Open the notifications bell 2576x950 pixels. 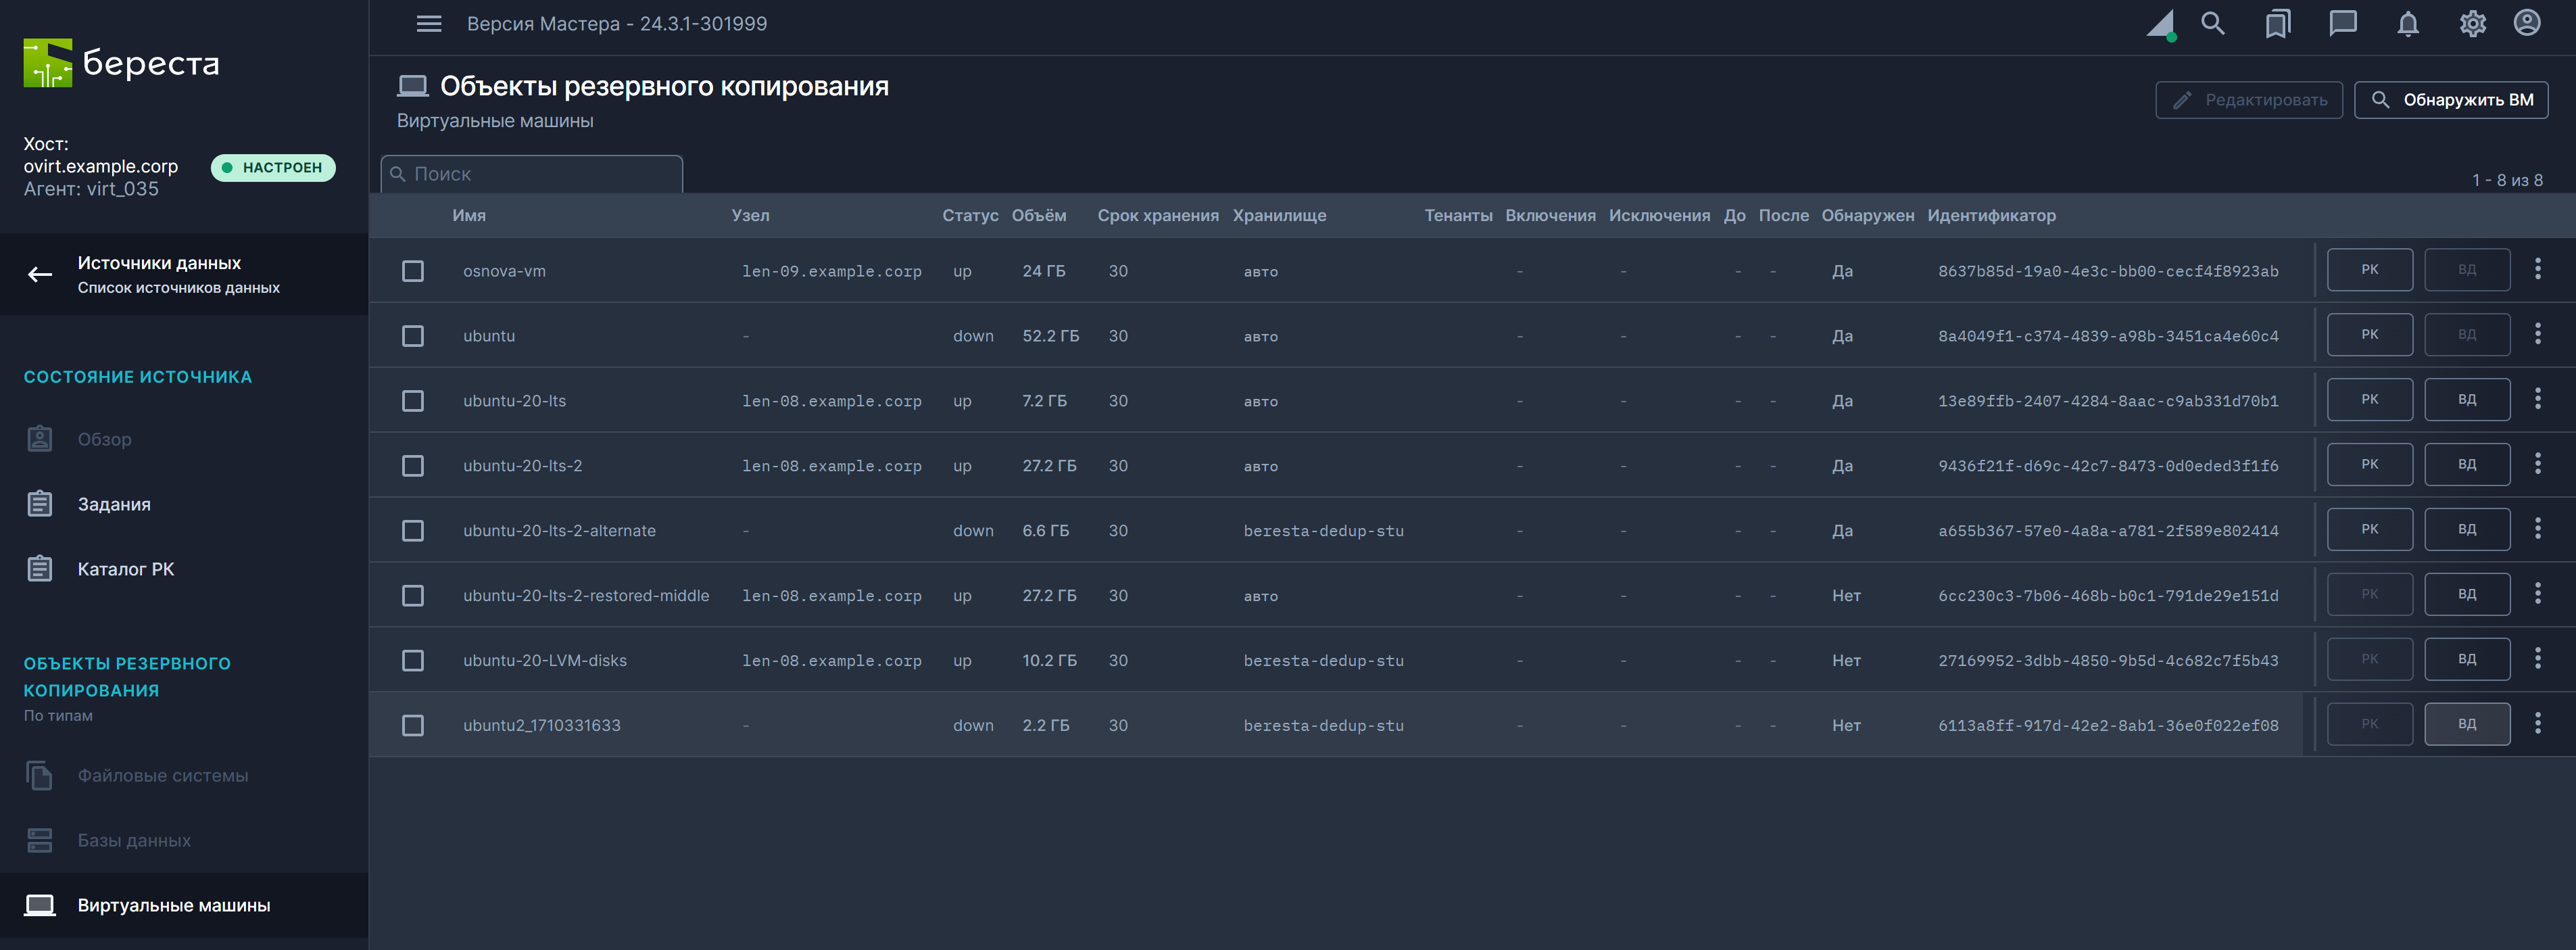(x=2407, y=24)
